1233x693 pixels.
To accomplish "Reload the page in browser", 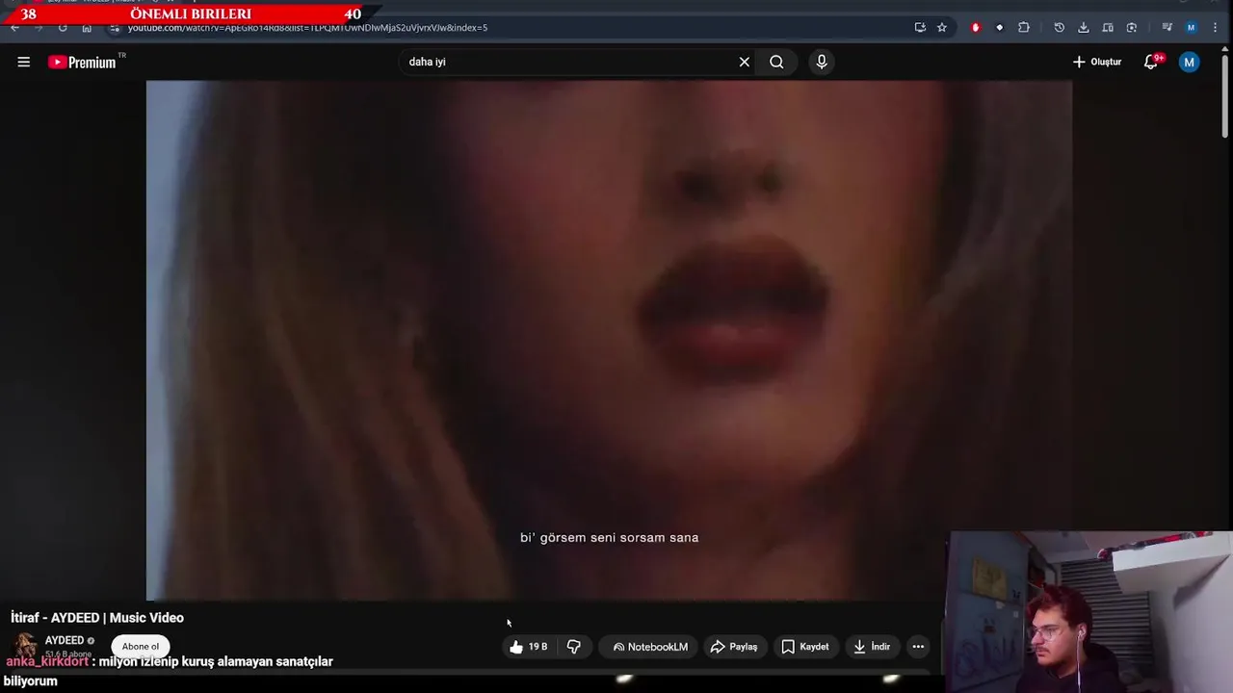I will pos(63,28).
